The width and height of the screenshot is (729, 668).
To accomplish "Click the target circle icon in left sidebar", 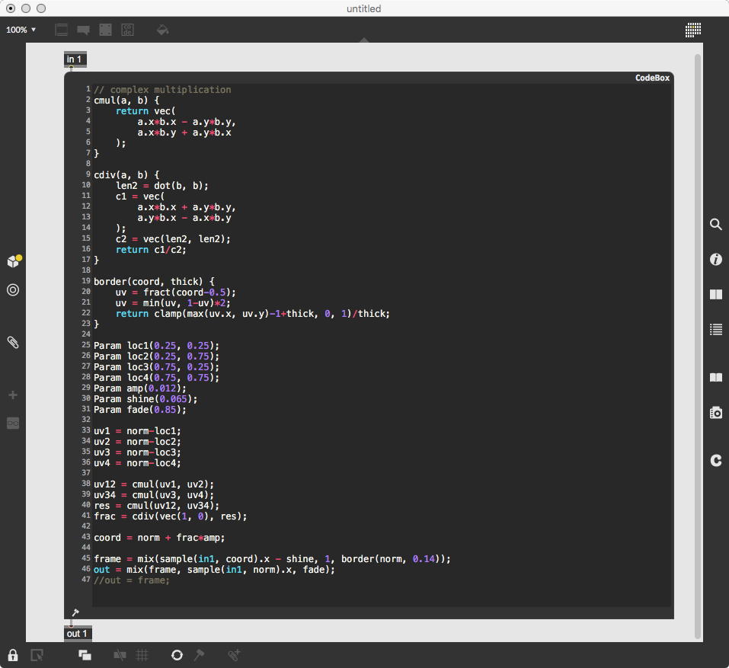I will (13, 290).
